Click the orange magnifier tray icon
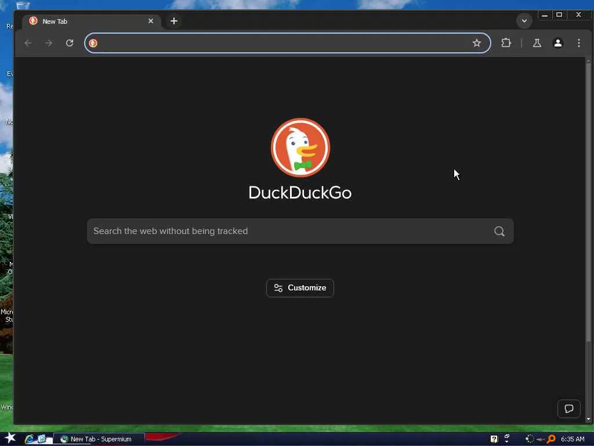594x446 pixels. pos(551,439)
